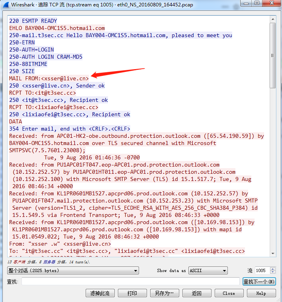Click the packet count status text below pane
The width and height of the screenshot is (282, 302).
(x=49, y=262)
